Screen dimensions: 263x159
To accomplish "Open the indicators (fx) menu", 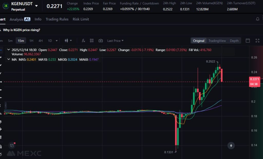I will [x=83, y=41].
